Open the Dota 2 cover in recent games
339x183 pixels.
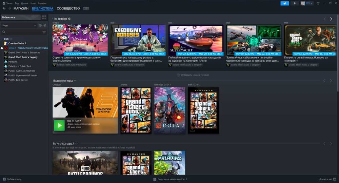[x=170, y=110]
